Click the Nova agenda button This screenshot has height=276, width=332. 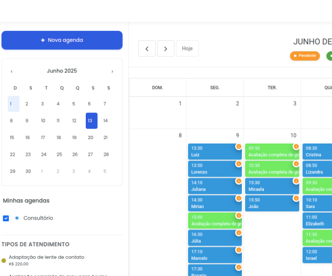pyautogui.click(x=62, y=40)
